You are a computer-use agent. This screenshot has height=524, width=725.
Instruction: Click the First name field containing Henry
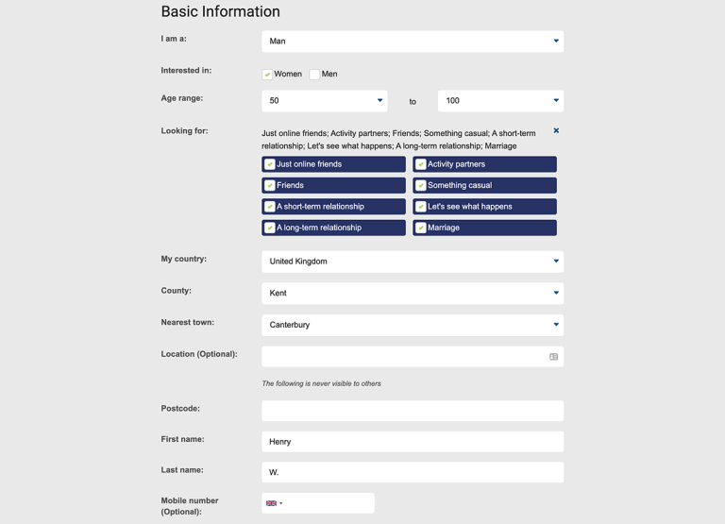[x=413, y=442]
